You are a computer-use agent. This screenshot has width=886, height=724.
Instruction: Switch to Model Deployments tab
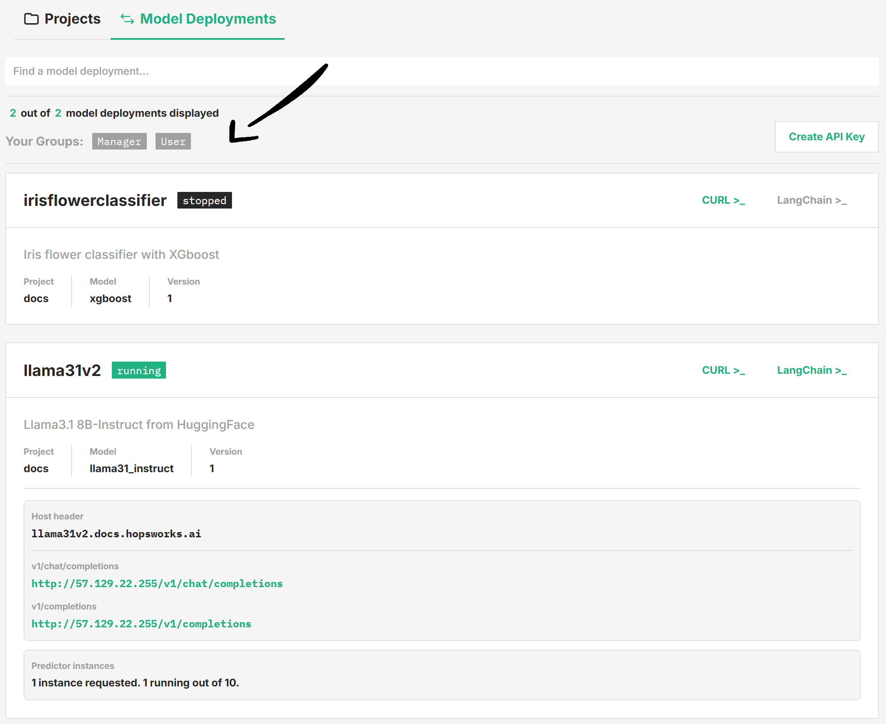[208, 19]
